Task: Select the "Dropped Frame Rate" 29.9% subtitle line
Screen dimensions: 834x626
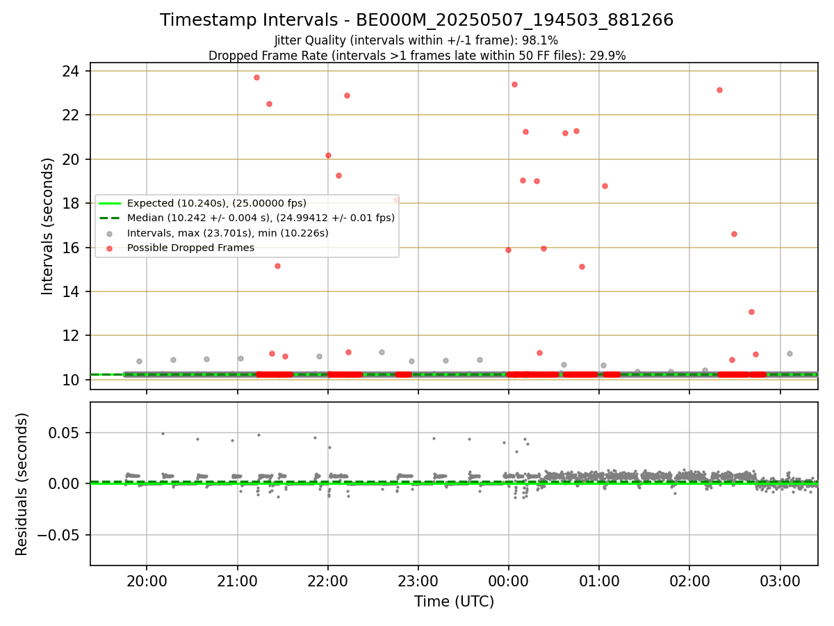Action: [417, 56]
